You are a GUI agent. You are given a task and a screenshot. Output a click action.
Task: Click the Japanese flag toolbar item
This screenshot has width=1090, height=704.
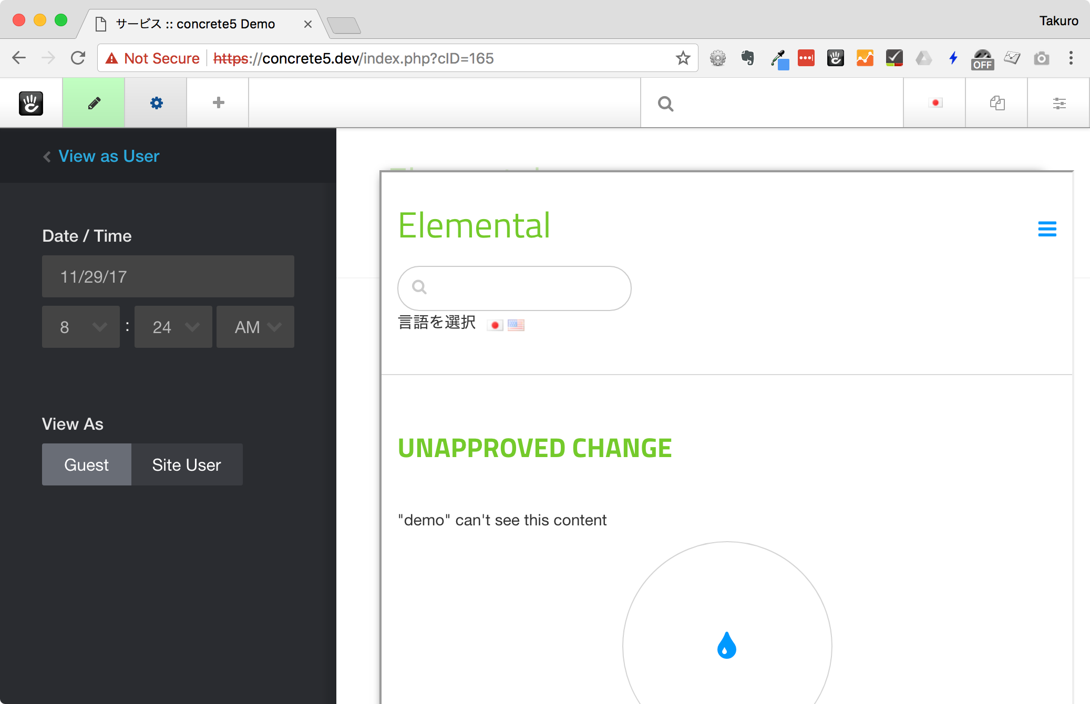(934, 103)
